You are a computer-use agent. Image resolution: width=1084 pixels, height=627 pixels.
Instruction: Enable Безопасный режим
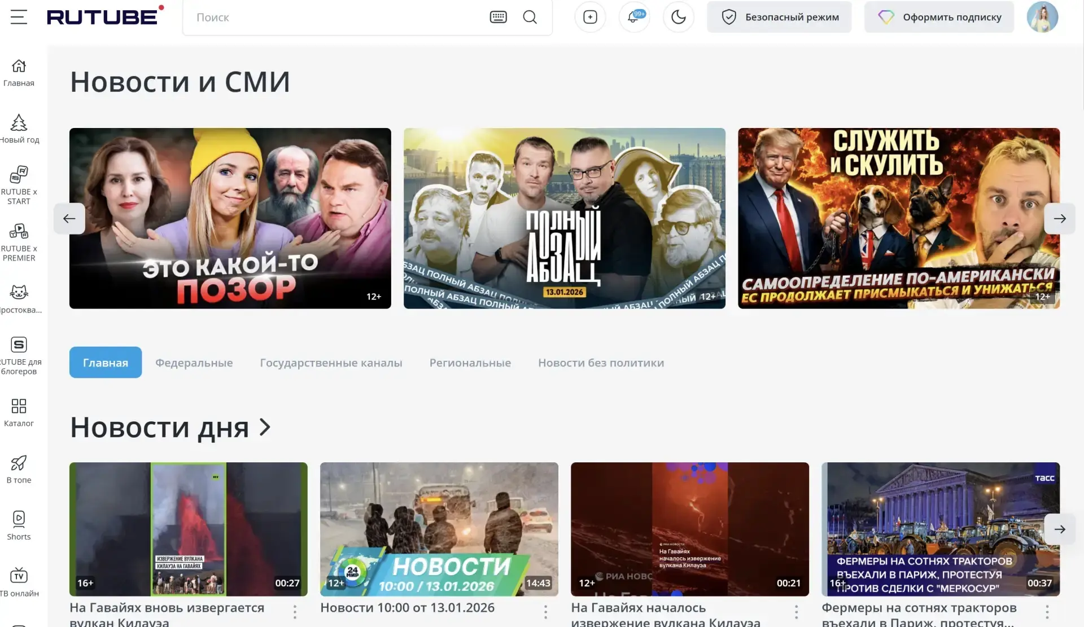click(x=779, y=17)
